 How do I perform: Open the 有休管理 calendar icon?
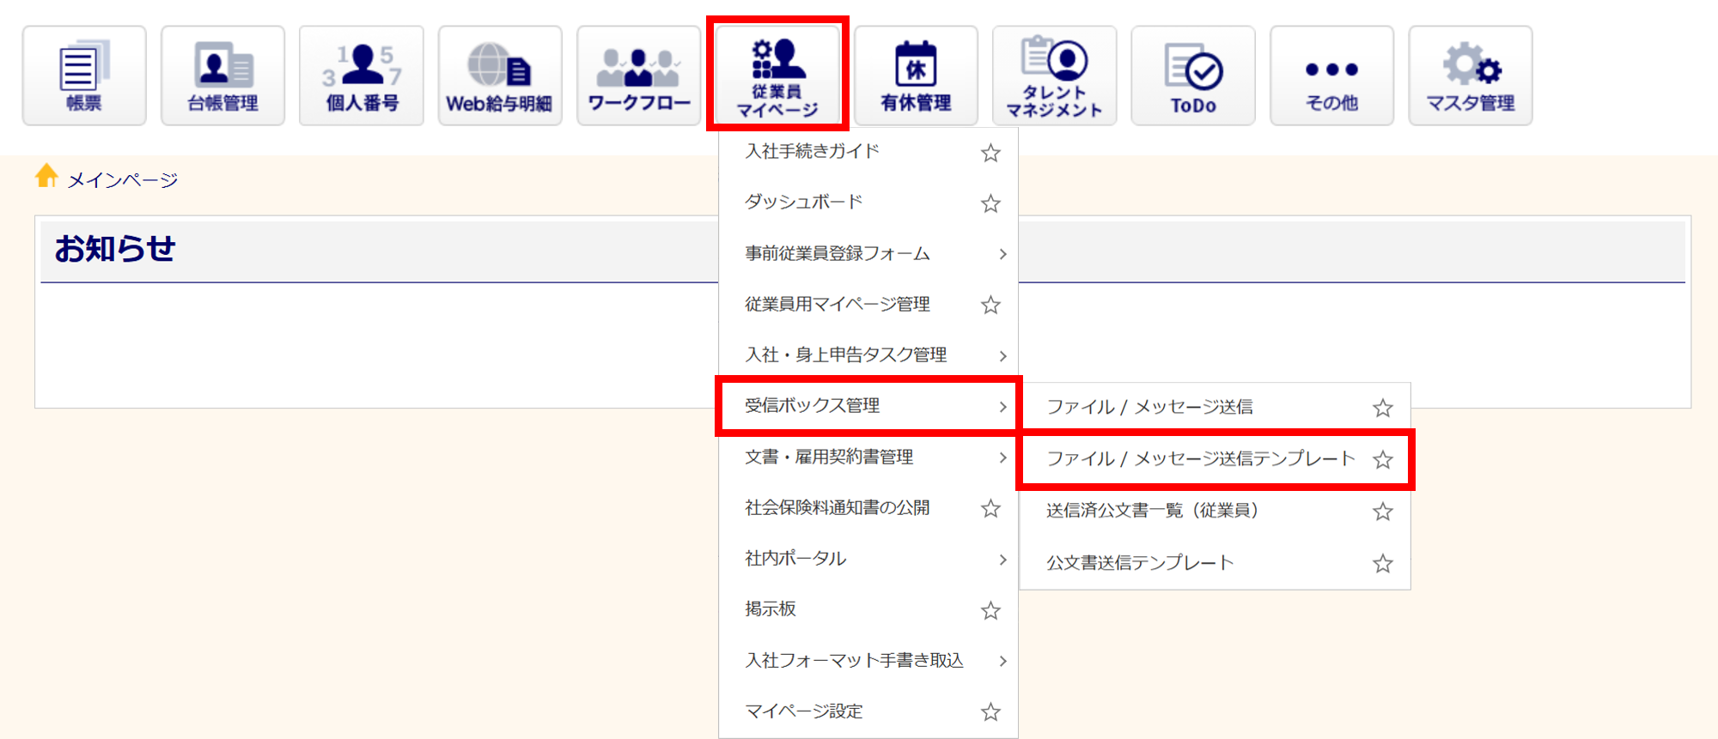click(x=916, y=76)
